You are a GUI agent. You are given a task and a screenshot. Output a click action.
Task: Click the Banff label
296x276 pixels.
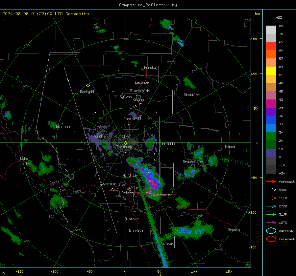click(x=54, y=183)
